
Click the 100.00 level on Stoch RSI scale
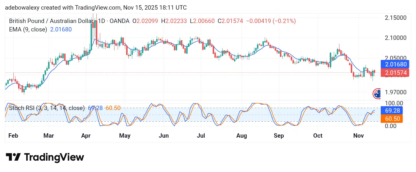tap(394, 103)
